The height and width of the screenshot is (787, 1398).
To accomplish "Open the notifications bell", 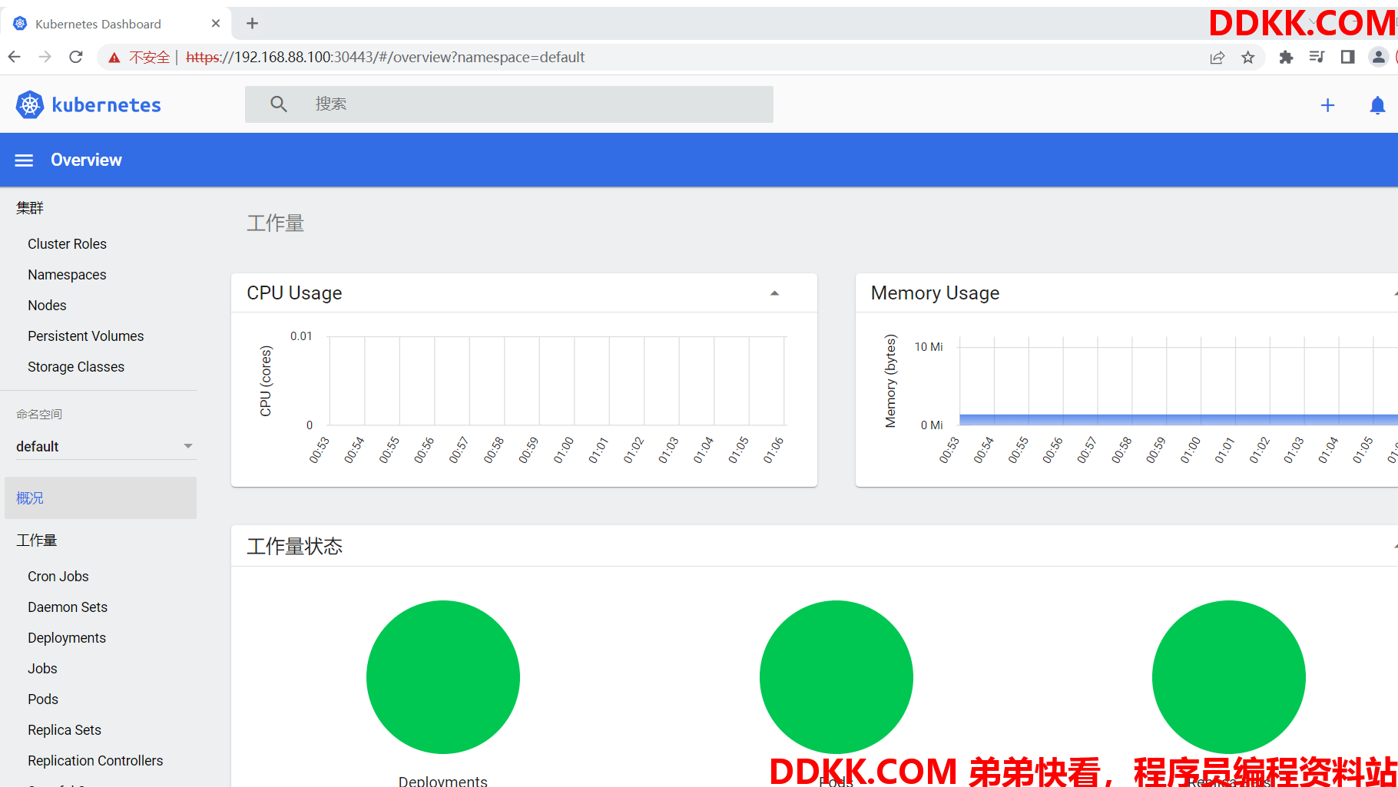I will click(1377, 105).
